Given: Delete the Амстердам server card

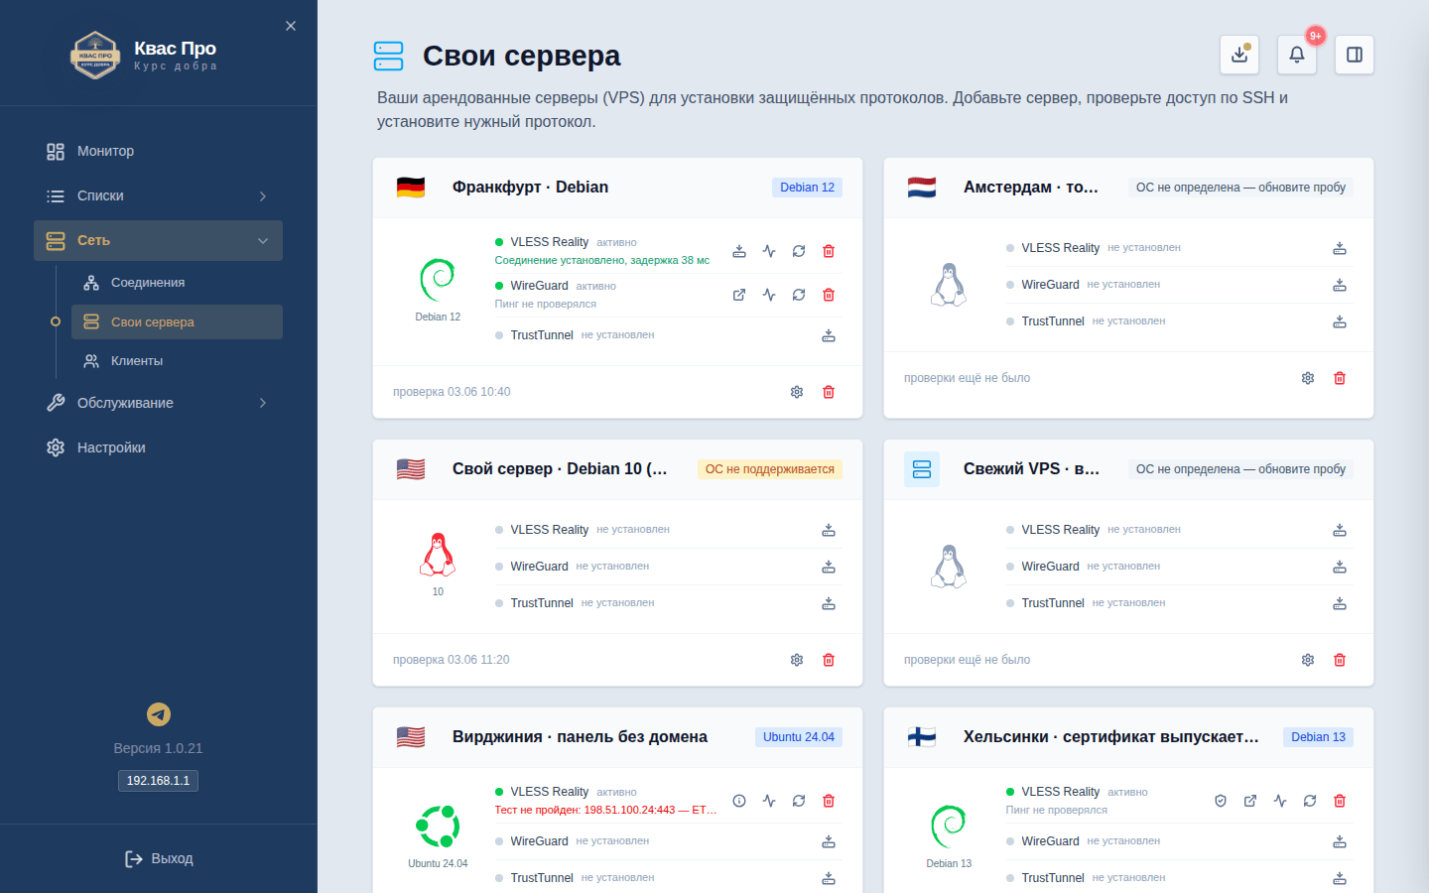Looking at the screenshot, I should [1340, 378].
